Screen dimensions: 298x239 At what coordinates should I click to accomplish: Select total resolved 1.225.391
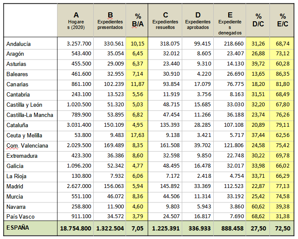click(166, 228)
